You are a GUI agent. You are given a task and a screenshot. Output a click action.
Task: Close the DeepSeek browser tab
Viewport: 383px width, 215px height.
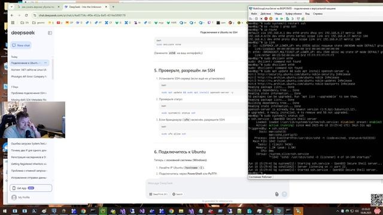point(106,7)
